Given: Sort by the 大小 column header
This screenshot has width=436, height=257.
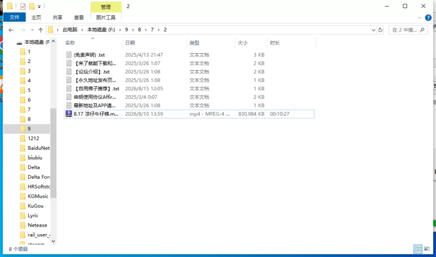Looking at the screenshot, I should (x=243, y=43).
